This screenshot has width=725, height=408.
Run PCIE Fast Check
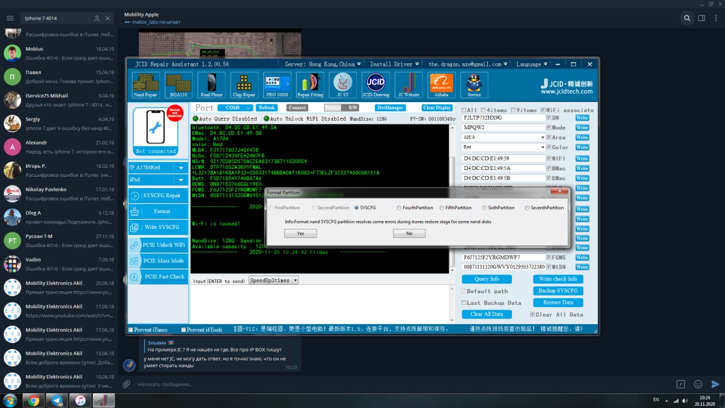(x=157, y=277)
